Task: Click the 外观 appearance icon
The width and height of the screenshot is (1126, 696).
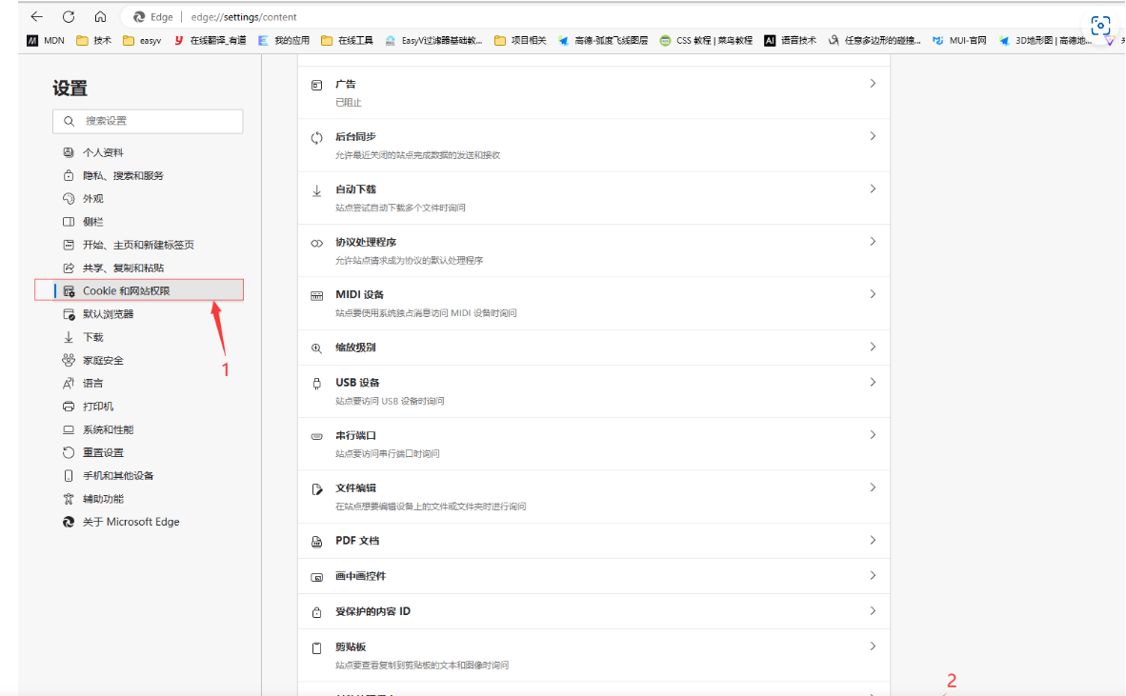Action: pos(69,199)
